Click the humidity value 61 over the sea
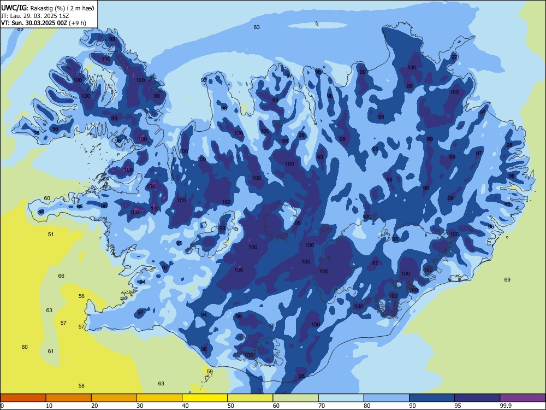This screenshot has height=410, width=546. (x=51, y=351)
